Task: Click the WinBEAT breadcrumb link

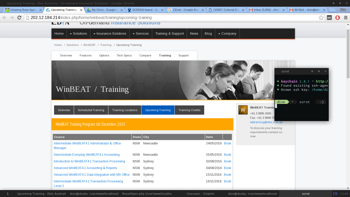Action: (89, 45)
